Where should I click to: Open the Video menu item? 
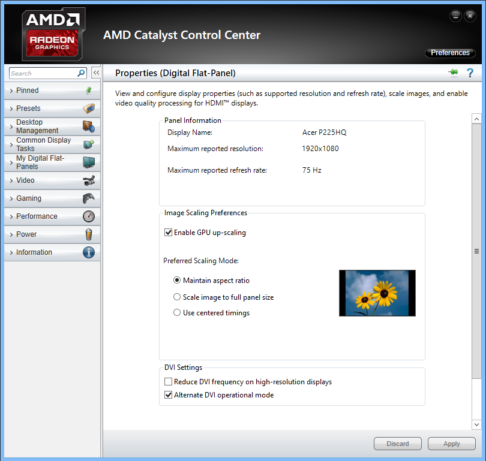click(x=52, y=180)
